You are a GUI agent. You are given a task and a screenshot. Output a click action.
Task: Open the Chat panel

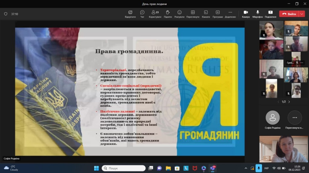(x=142, y=14)
